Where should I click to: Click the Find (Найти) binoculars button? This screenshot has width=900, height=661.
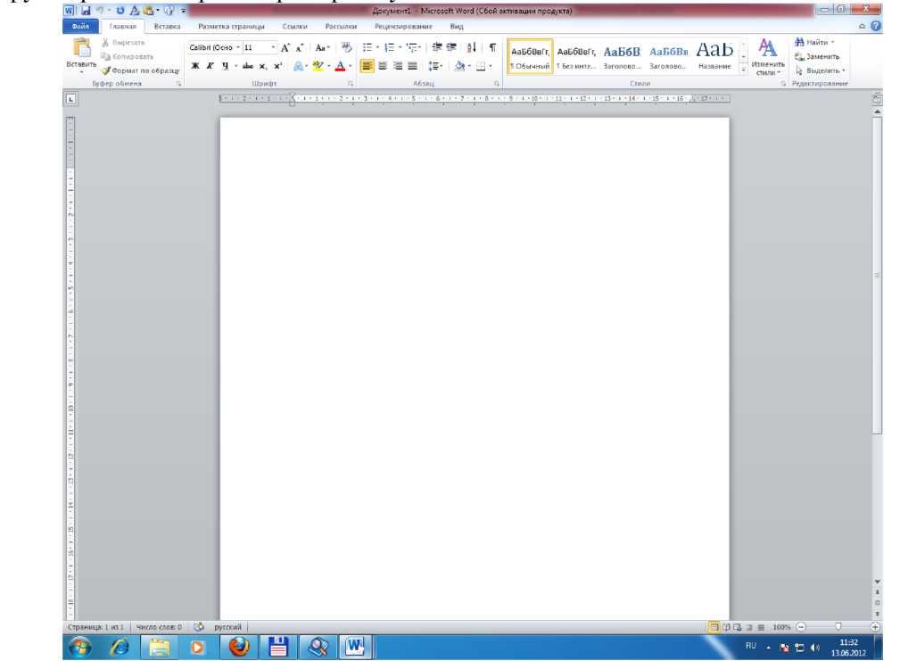click(x=812, y=42)
